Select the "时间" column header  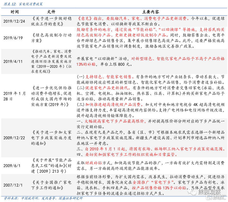pyautogui.click(x=15, y=12)
